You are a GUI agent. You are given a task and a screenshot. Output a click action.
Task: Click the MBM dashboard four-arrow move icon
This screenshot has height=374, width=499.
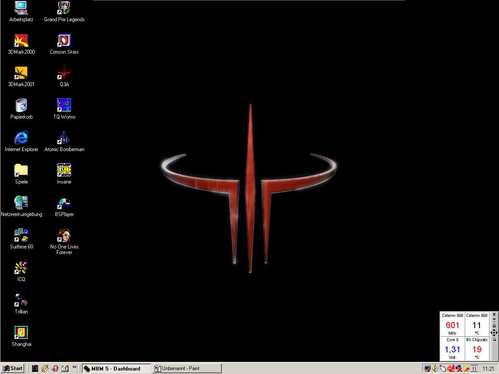(x=494, y=333)
